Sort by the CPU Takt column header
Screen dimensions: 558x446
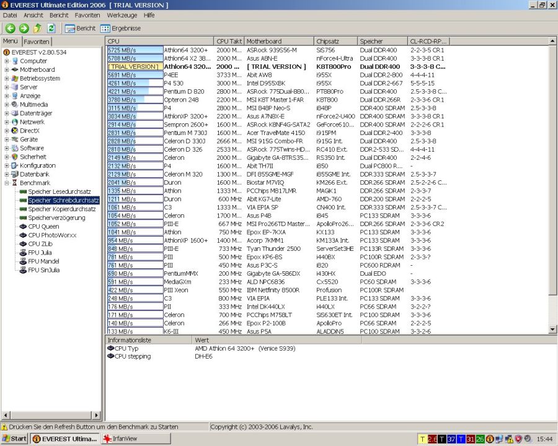click(x=228, y=42)
